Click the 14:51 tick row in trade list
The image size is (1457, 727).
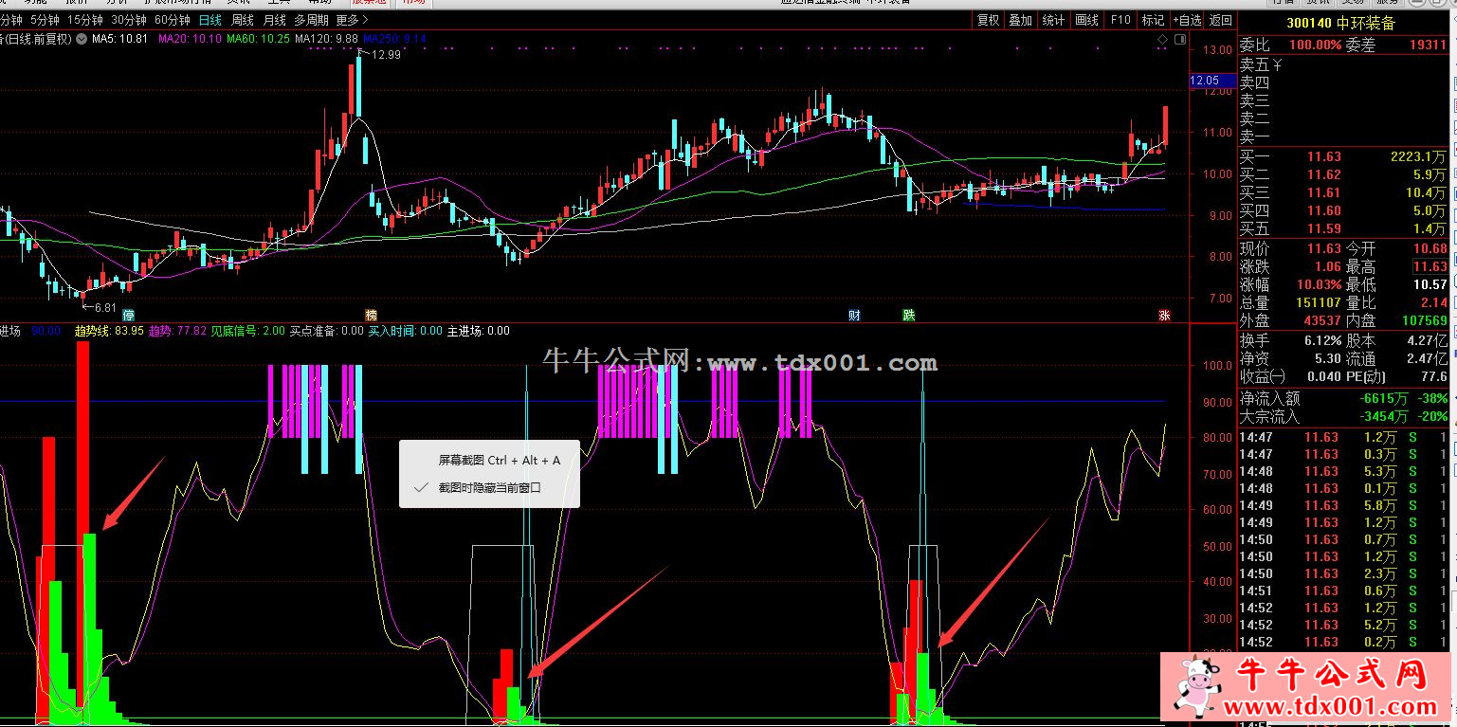[x=1344, y=591]
